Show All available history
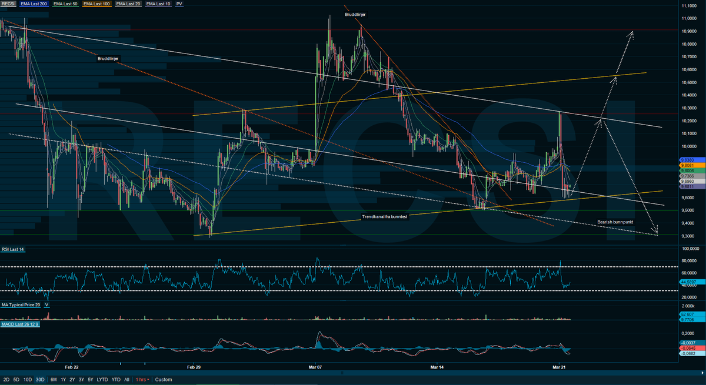This screenshot has height=385, width=706. tap(126, 380)
